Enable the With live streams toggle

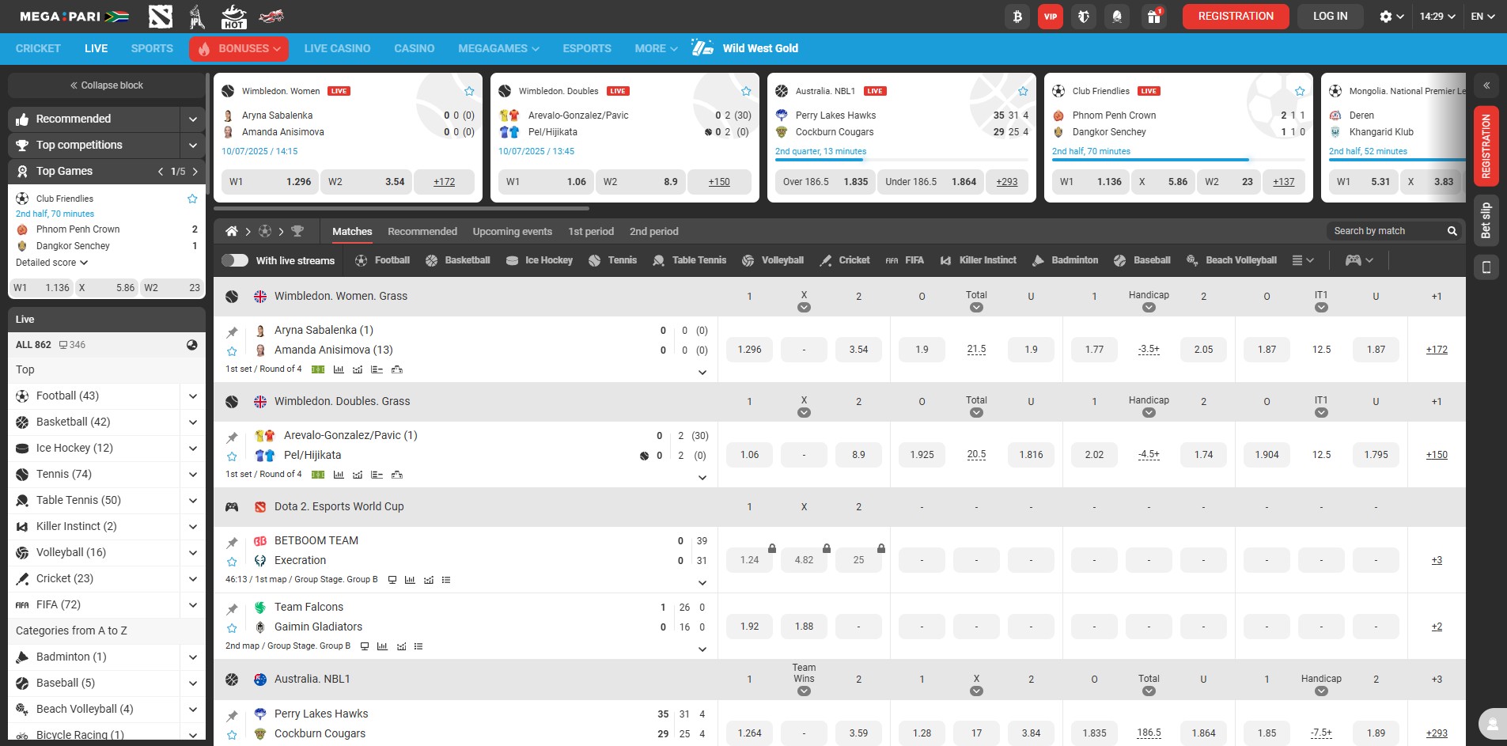tap(235, 259)
